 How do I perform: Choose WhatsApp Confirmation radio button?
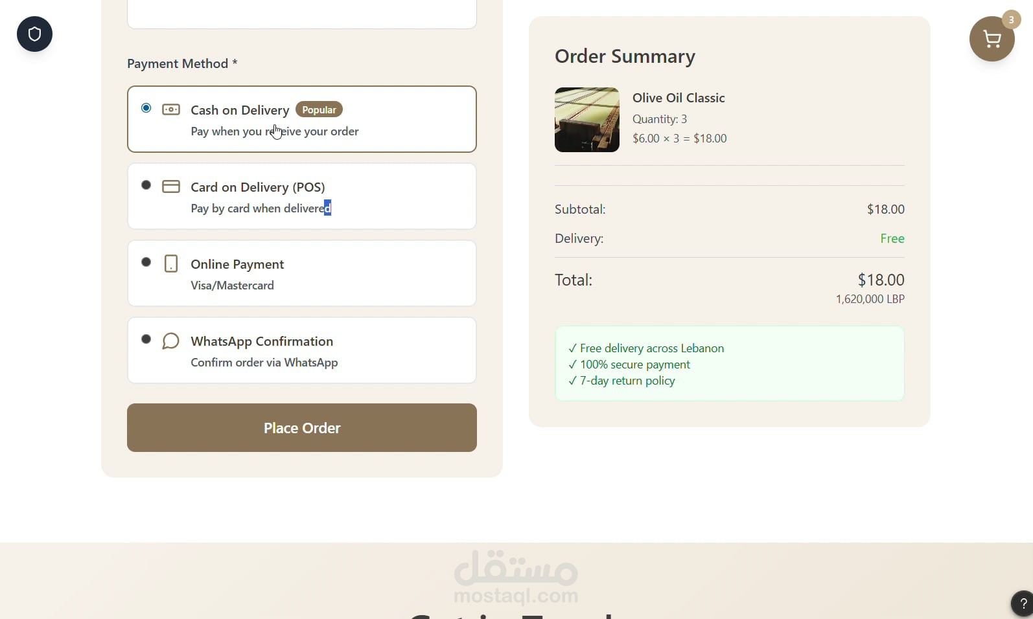146,339
